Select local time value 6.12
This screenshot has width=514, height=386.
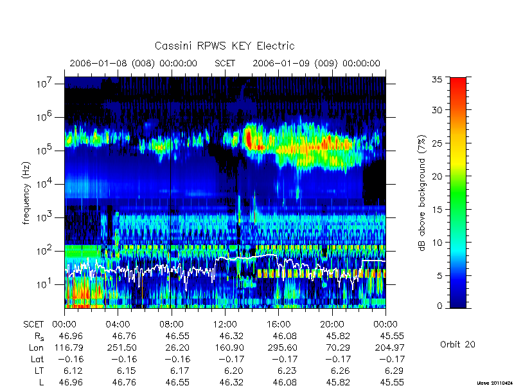coord(73,371)
